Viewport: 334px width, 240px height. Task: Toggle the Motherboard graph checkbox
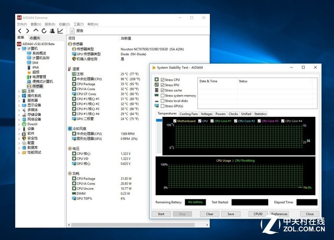(x=174, y=121)
